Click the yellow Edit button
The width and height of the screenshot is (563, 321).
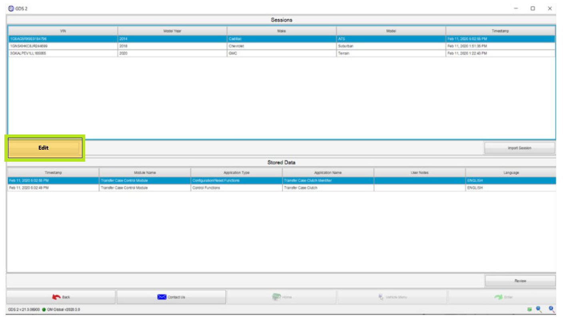click(x=44, y=148)
